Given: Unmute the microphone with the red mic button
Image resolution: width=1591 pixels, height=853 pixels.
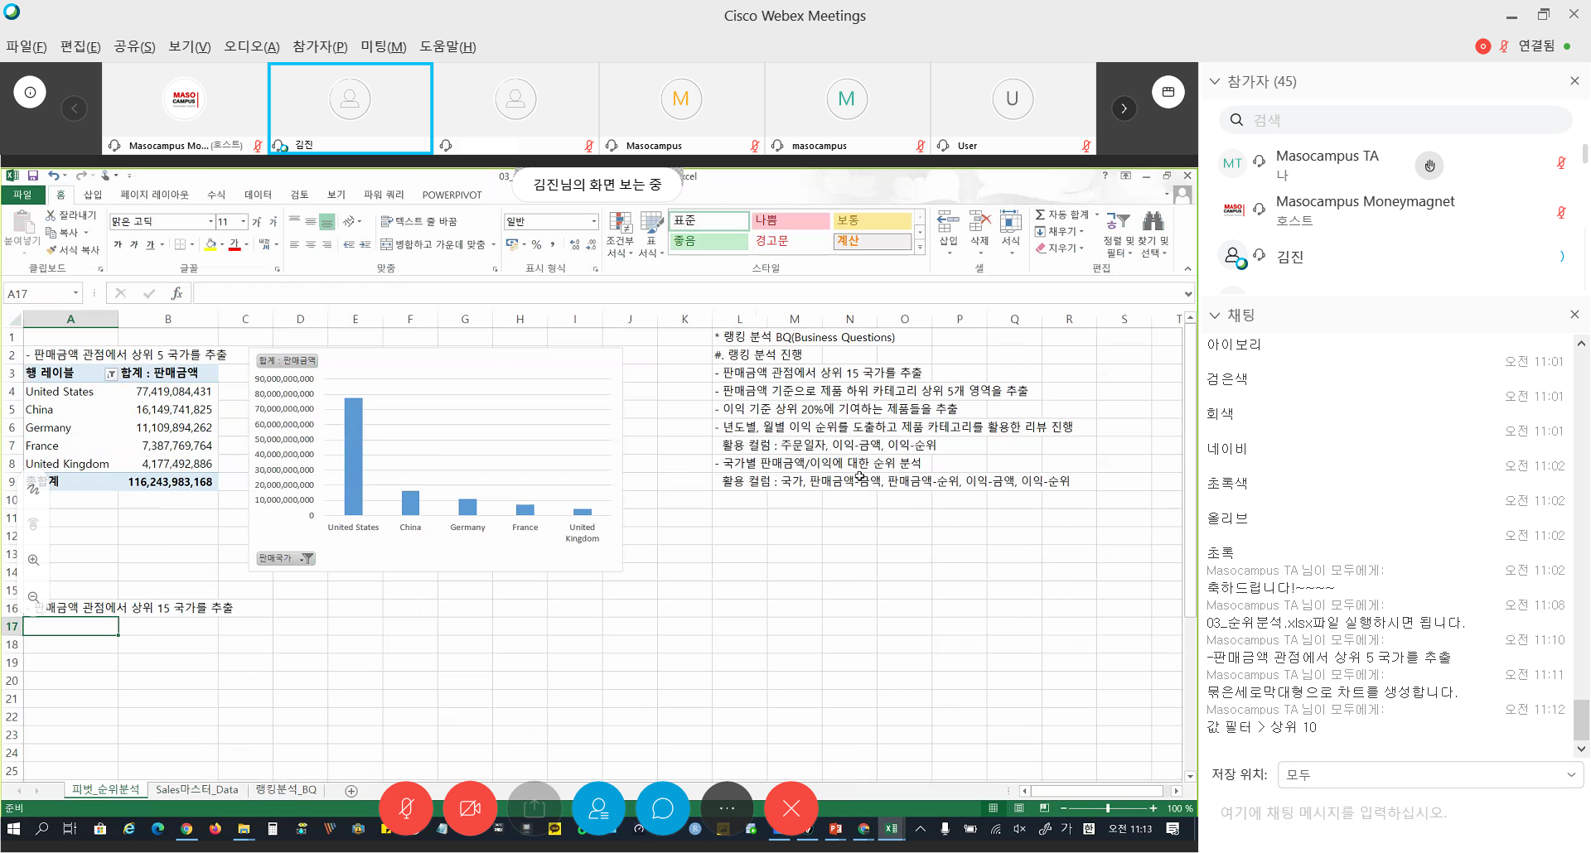Looking at the screenshot, I should click(406, 807).
